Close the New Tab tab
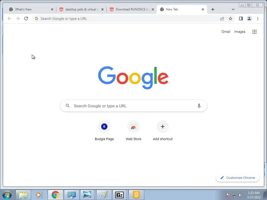 point(203,9)
